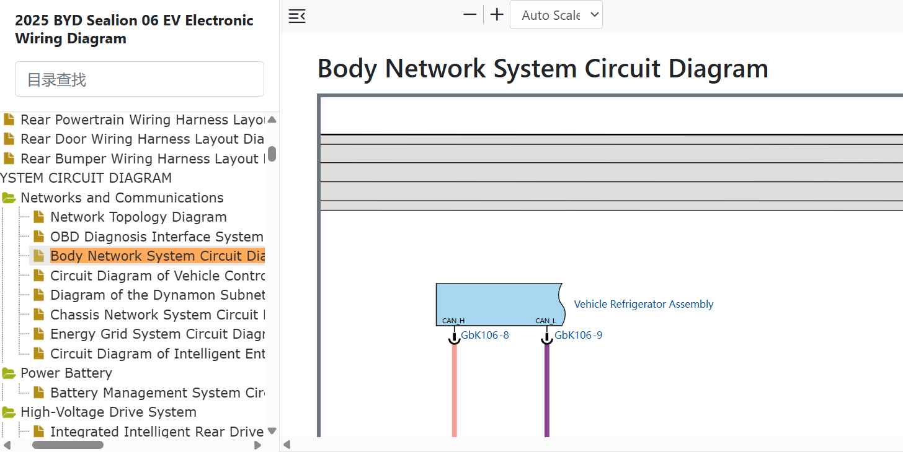
Task: Click the file icon beside OBD Diagnosis Interface System
Action: 39,237
